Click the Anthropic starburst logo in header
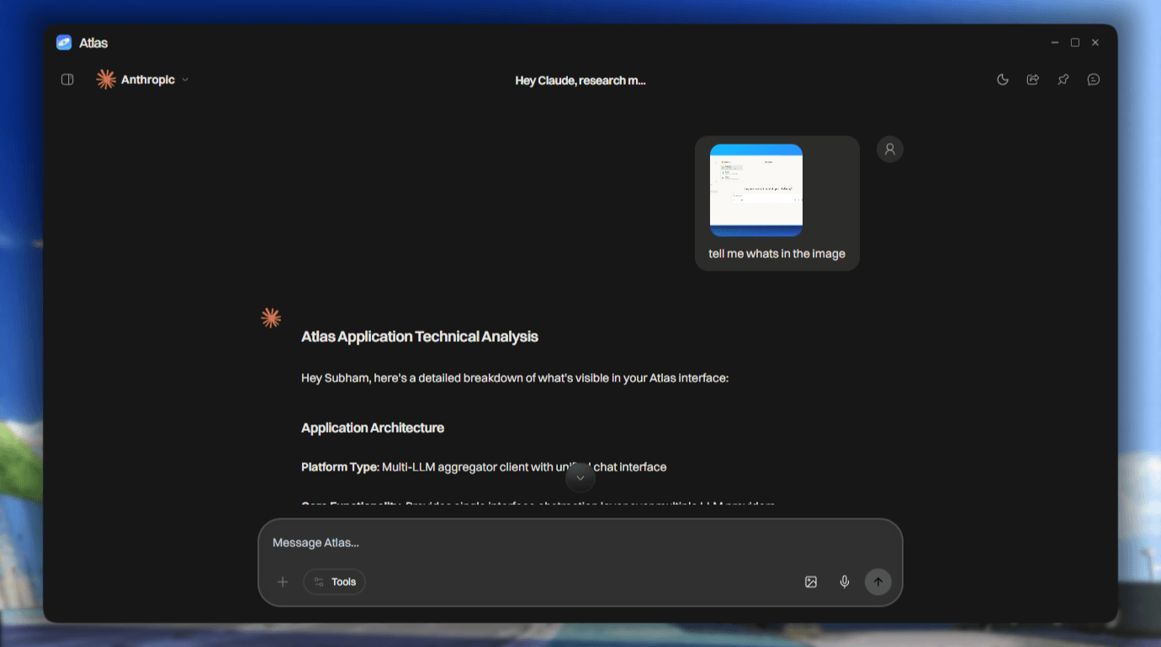 pyautogui.click(x=106, y=80)
